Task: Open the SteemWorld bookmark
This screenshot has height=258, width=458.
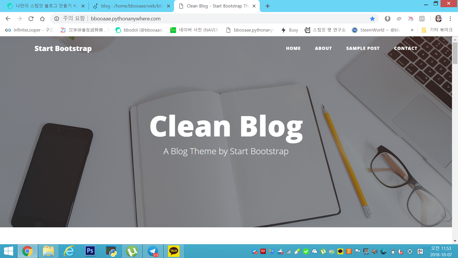Action: (376, 30)
